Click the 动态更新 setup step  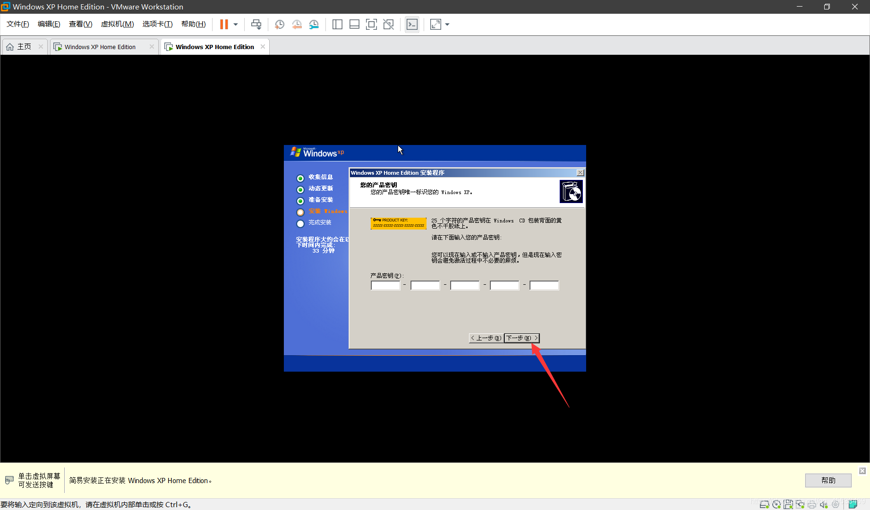coord(321,188)
